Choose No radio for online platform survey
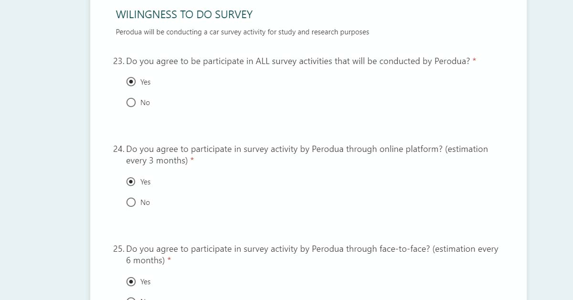The height and width of the screenshot is (300, 573). [x=131, y=202]
